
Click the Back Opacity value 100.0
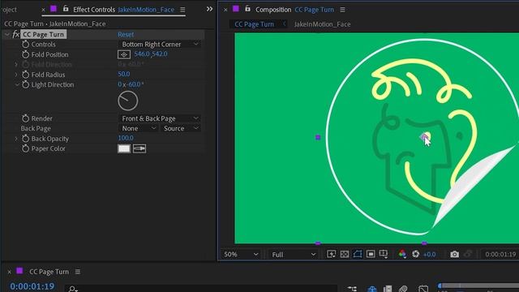tap(126, 138)
